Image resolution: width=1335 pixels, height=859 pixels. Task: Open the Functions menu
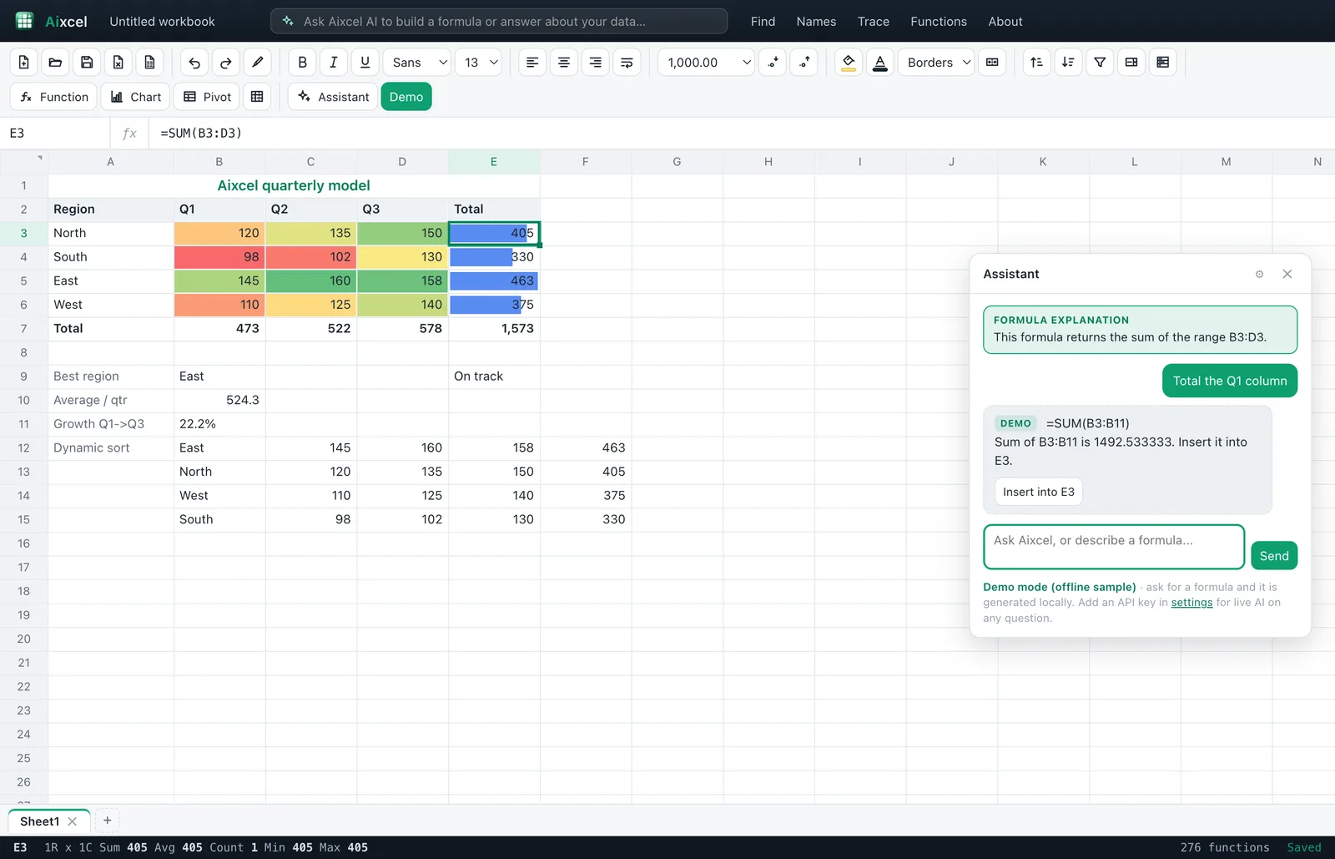click(939, 22)
